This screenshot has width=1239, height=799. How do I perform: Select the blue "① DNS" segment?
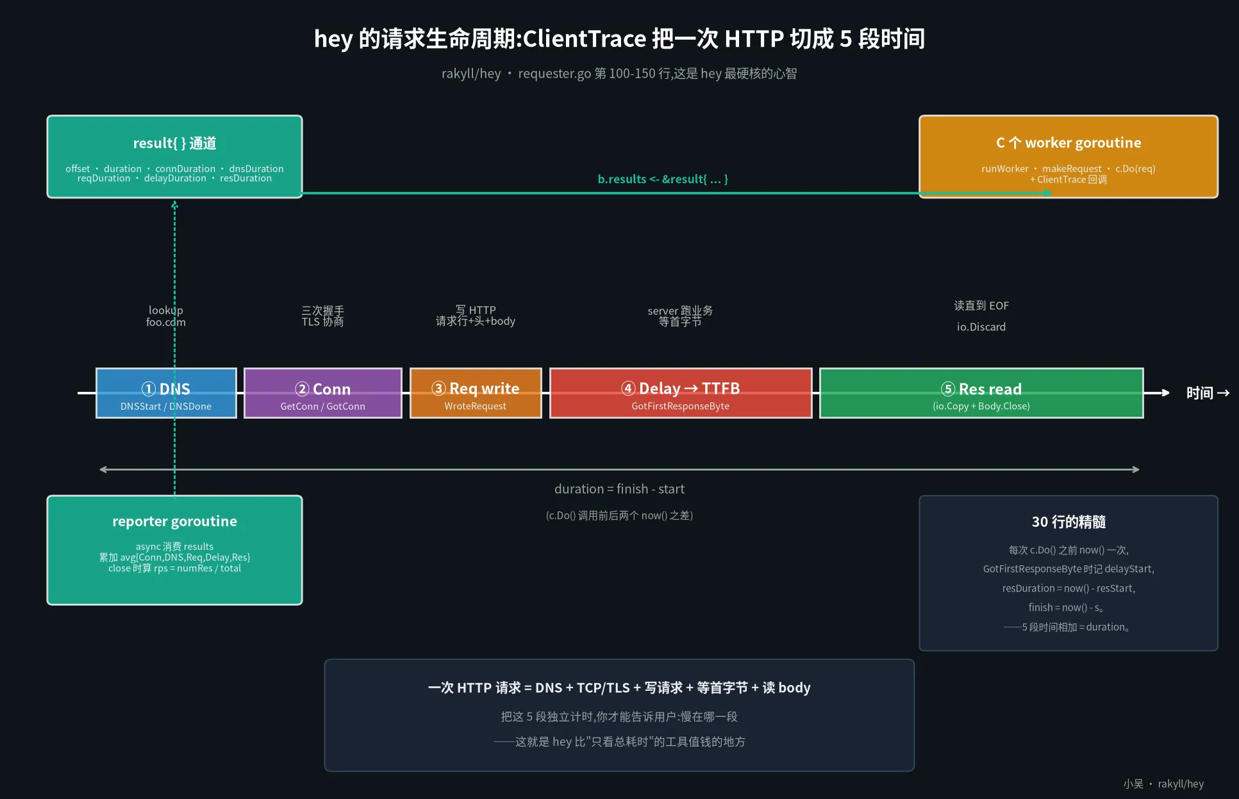166,393
